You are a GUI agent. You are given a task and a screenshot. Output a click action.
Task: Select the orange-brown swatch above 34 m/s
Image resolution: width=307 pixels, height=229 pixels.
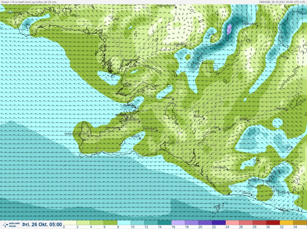coord(300,223)
